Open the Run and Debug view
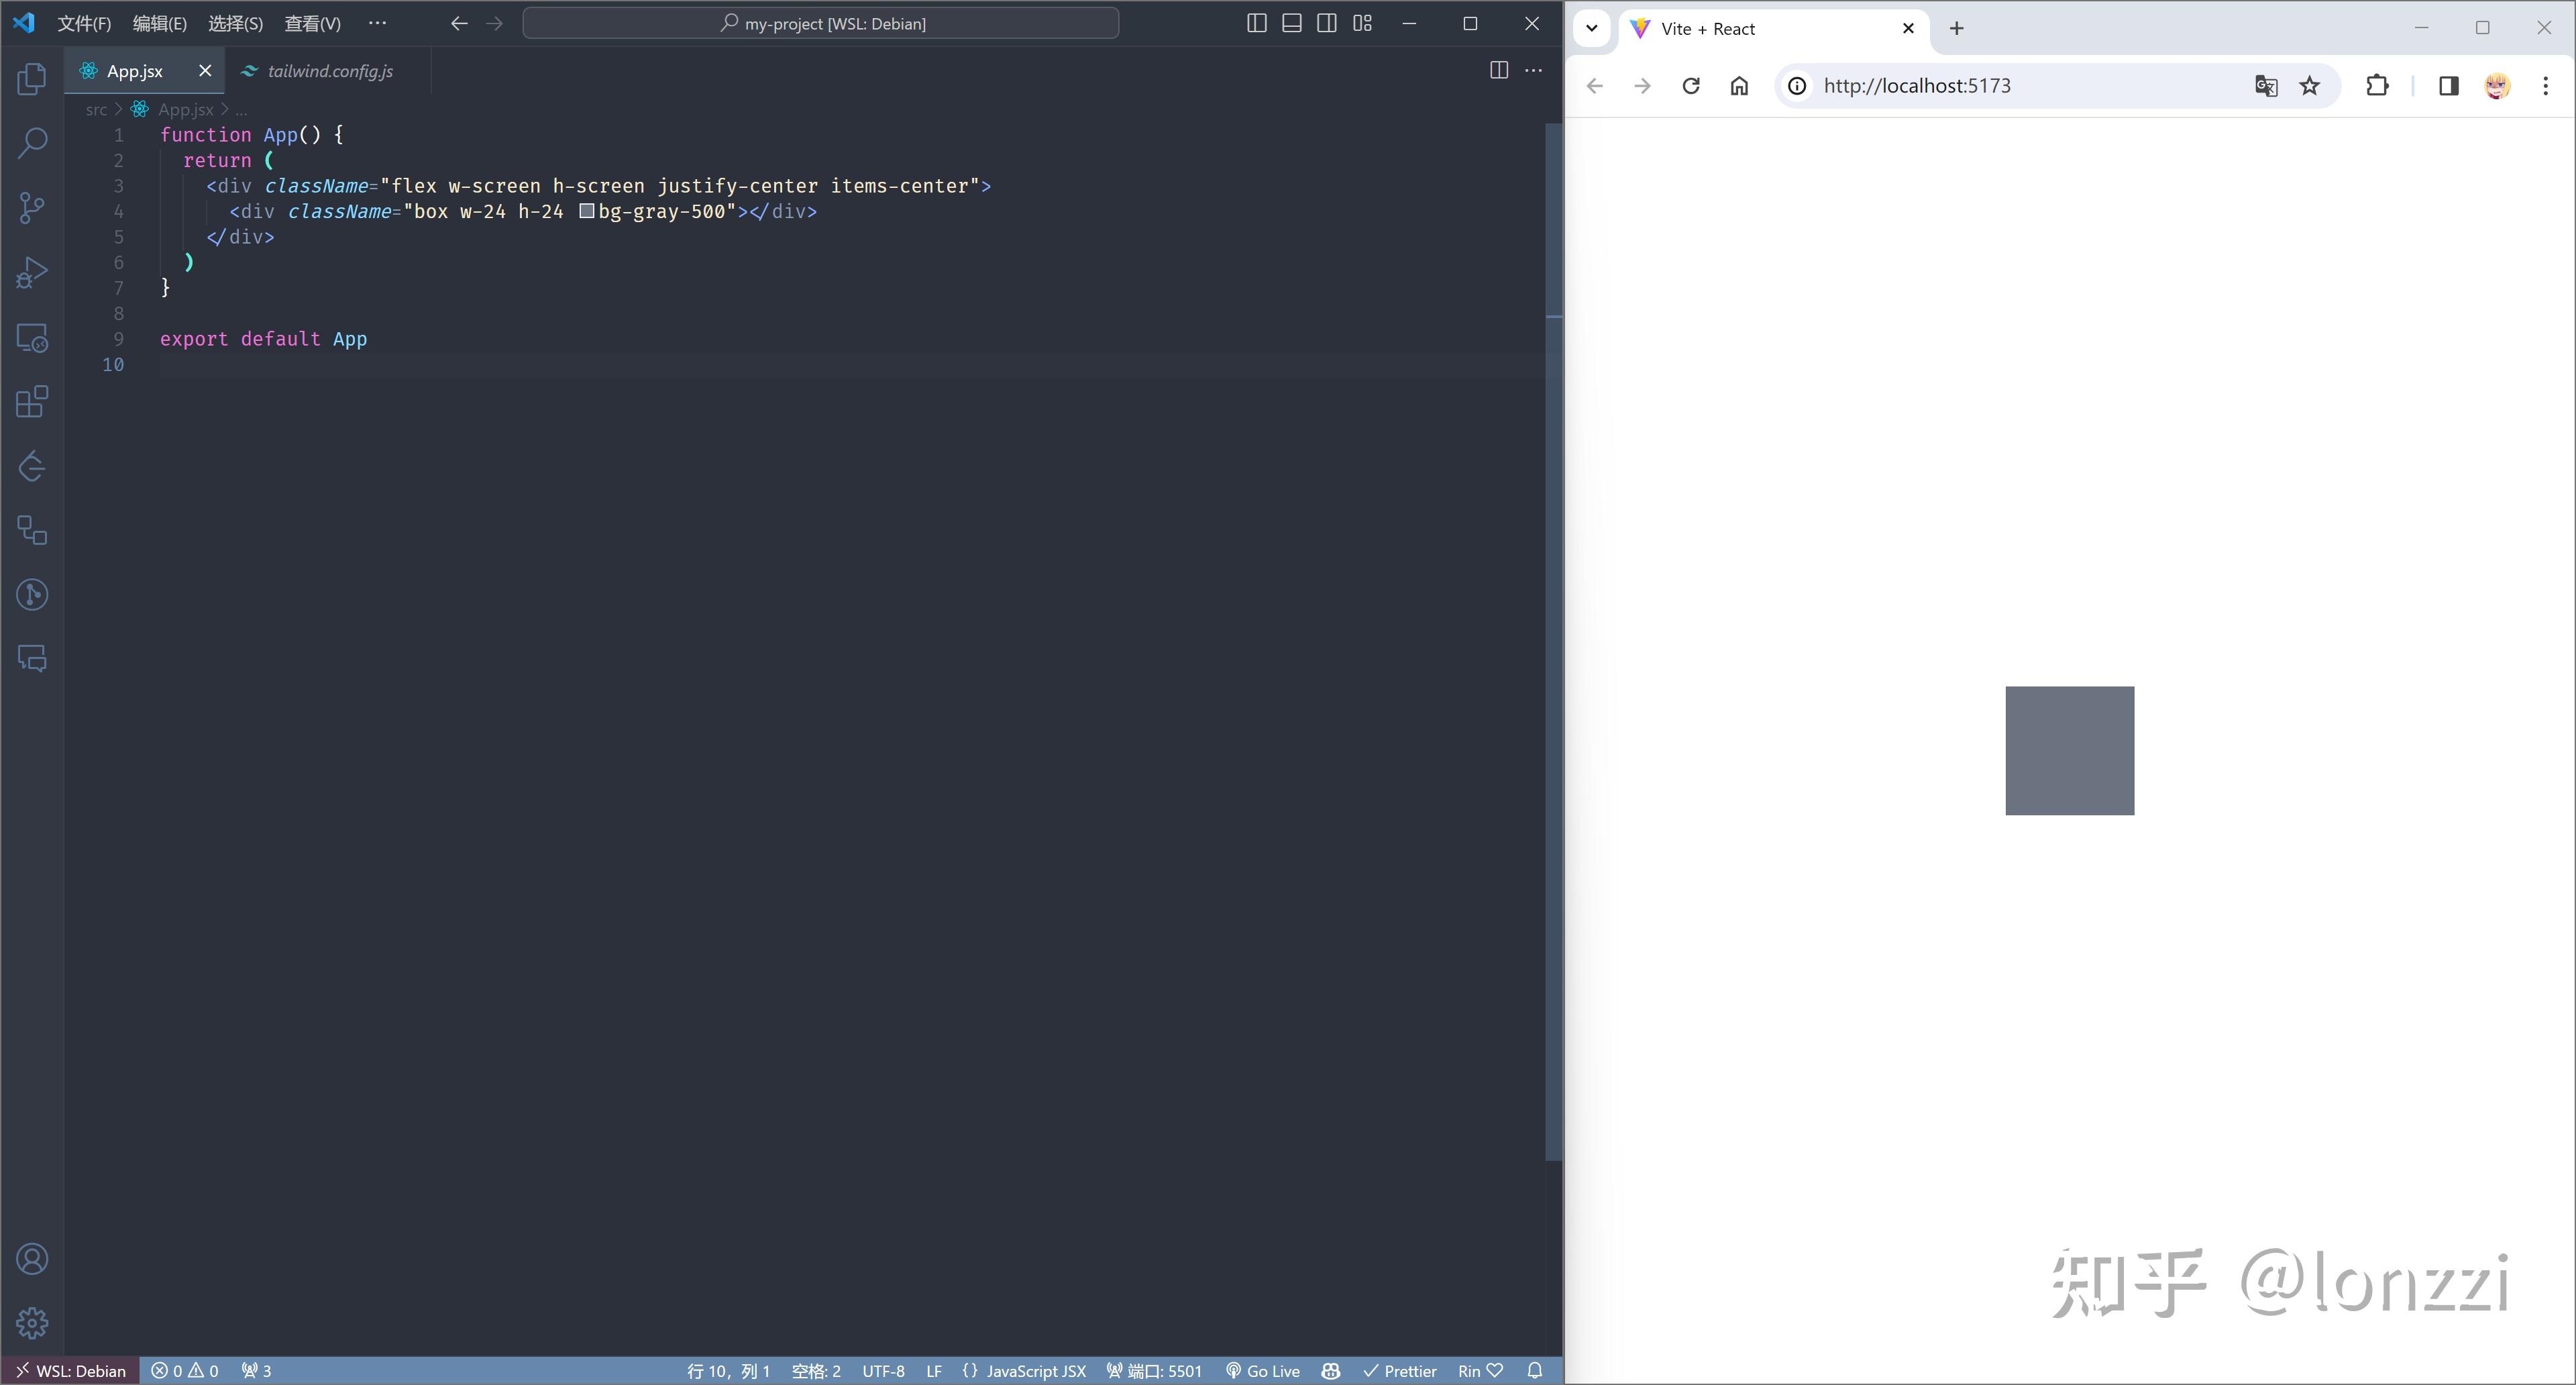The width and height of the screenshot is (2576, 1385). 32,272
